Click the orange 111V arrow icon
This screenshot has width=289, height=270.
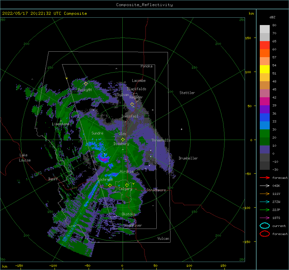pos(265,194)
